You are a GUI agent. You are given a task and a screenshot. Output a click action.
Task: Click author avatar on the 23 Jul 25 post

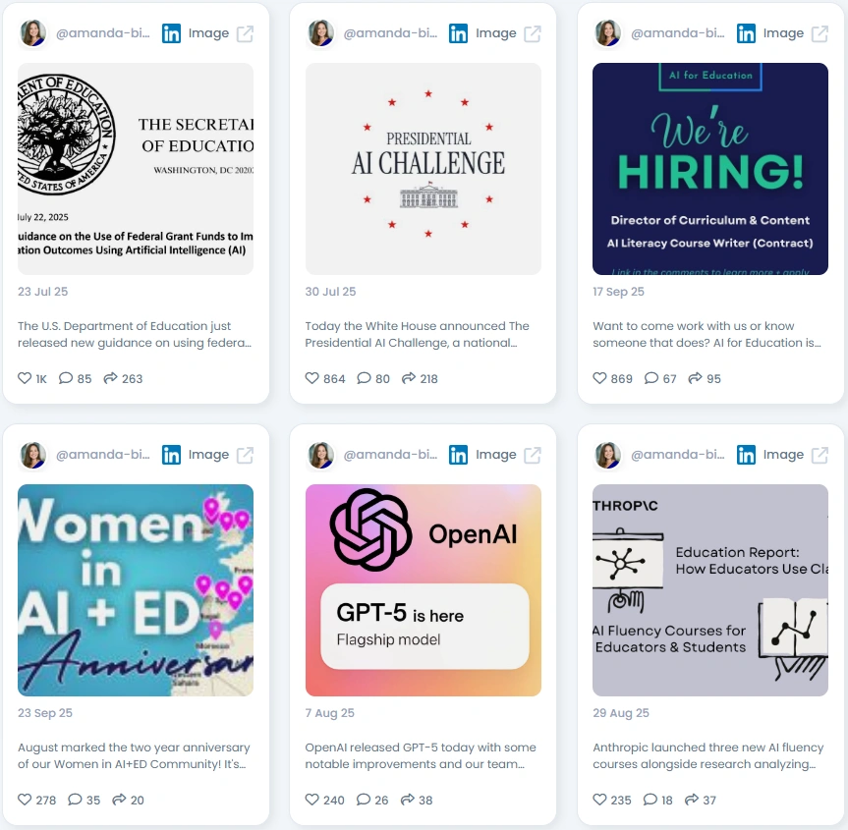click(33, 33)
